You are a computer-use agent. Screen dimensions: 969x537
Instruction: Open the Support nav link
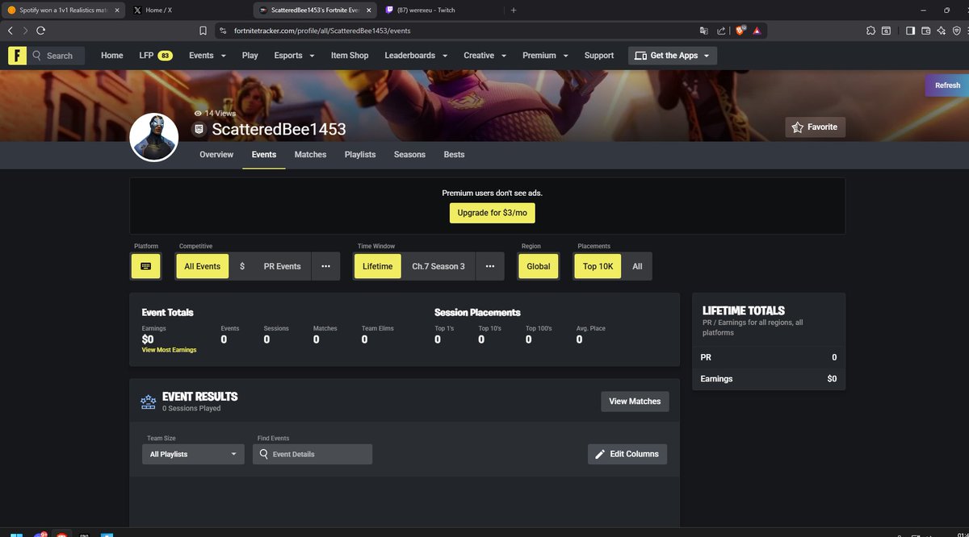(x=599, y=56)
